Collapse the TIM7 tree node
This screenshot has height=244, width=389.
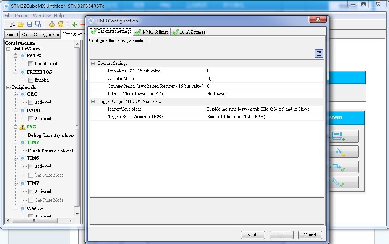pos(15,183)
